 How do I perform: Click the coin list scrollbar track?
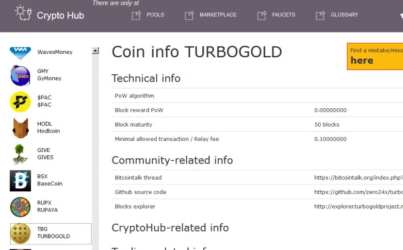pyautogui.click(x=96, y=152)
